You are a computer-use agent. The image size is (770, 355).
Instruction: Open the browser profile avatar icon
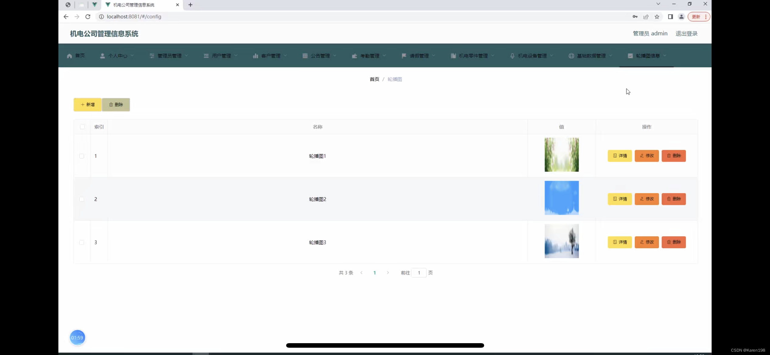pos(682,17)
